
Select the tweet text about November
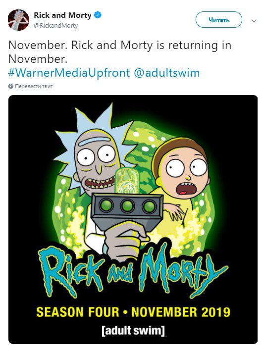point(119,52)
